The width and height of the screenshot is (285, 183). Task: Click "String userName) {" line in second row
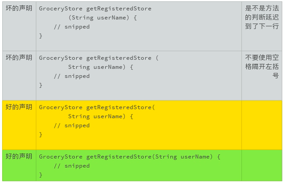tap(101, 67)
